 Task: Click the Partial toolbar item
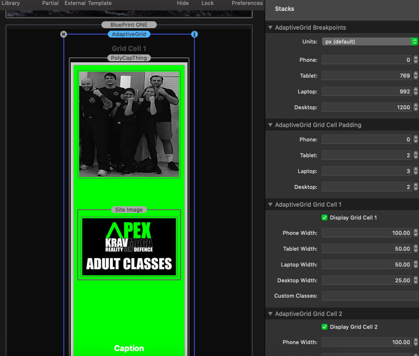[x=50, y=3]
